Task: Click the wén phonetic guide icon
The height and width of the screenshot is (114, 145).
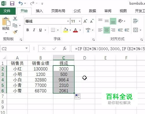Action: click(88, 30)
